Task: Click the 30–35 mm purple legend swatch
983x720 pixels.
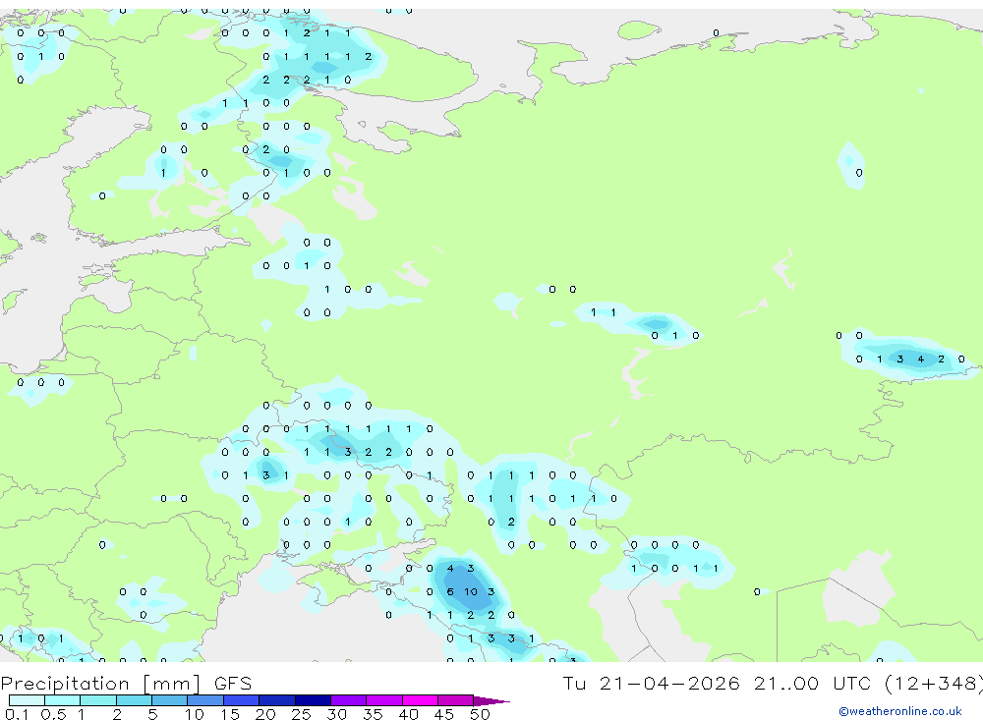Action: tap(349, 700)
